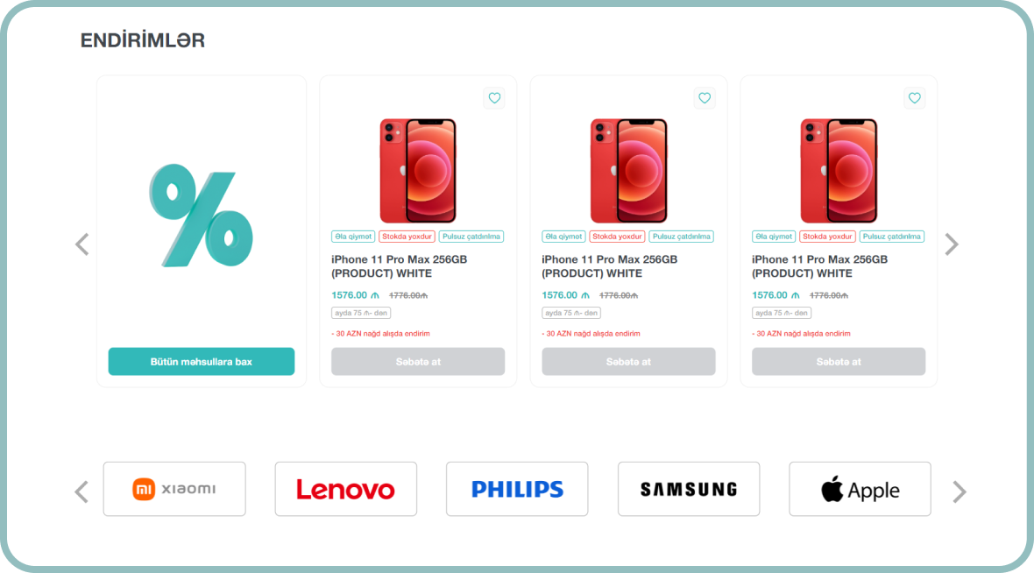Click Səbətə at on the first iPhone card

coord(418,361)
